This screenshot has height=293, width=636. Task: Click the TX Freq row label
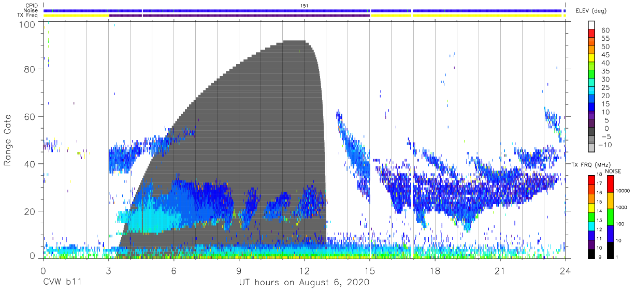(x=28, y=15)
